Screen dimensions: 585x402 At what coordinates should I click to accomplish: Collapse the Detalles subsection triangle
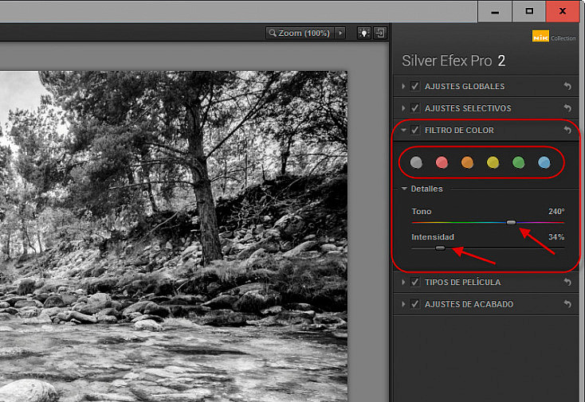coord(404,189)
